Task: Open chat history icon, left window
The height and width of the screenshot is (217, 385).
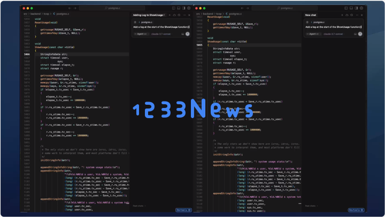Action: (x=179, y=15)
